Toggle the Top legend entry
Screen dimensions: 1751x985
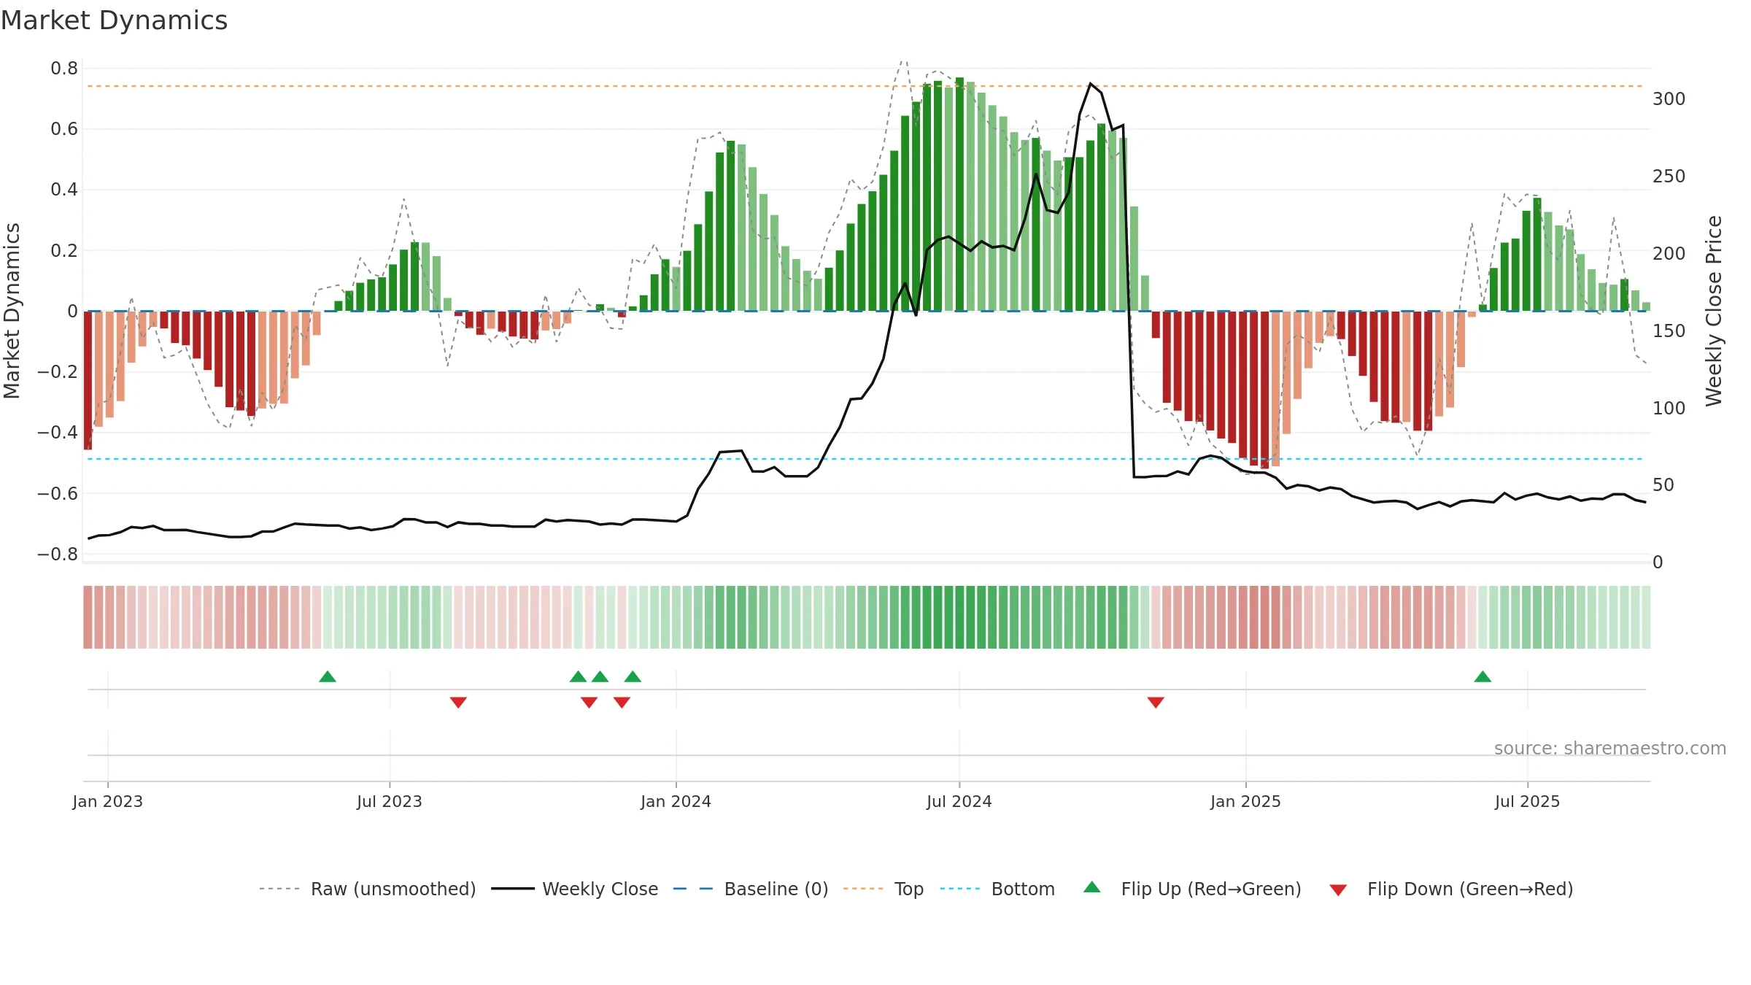tap(883, 889)
